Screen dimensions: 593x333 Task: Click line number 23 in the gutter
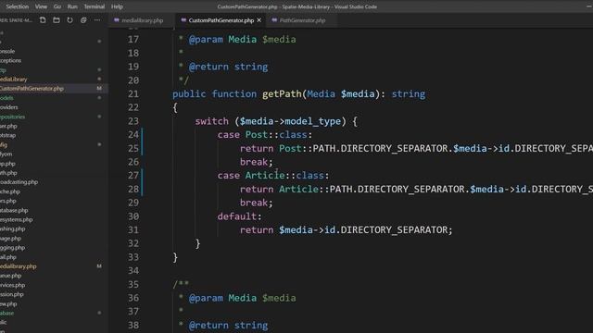point(133,121)
